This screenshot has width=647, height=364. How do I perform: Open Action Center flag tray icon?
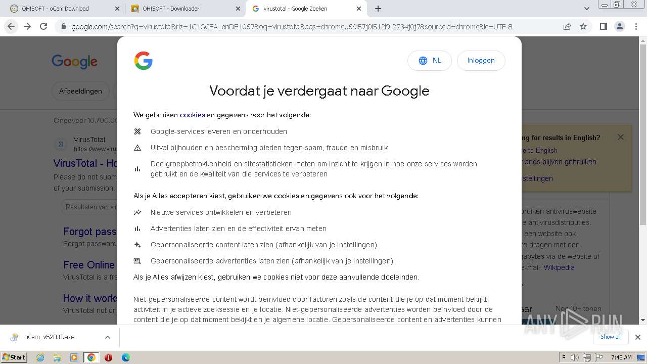pos(599,357)
